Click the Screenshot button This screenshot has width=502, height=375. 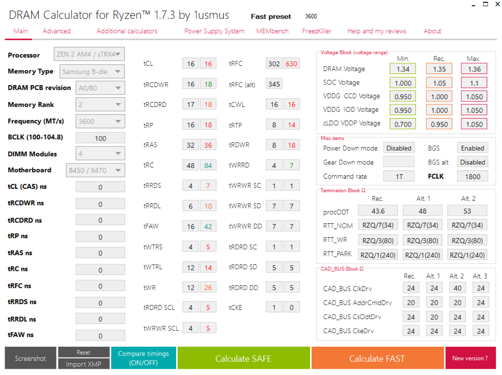click(x=30, y=358)
